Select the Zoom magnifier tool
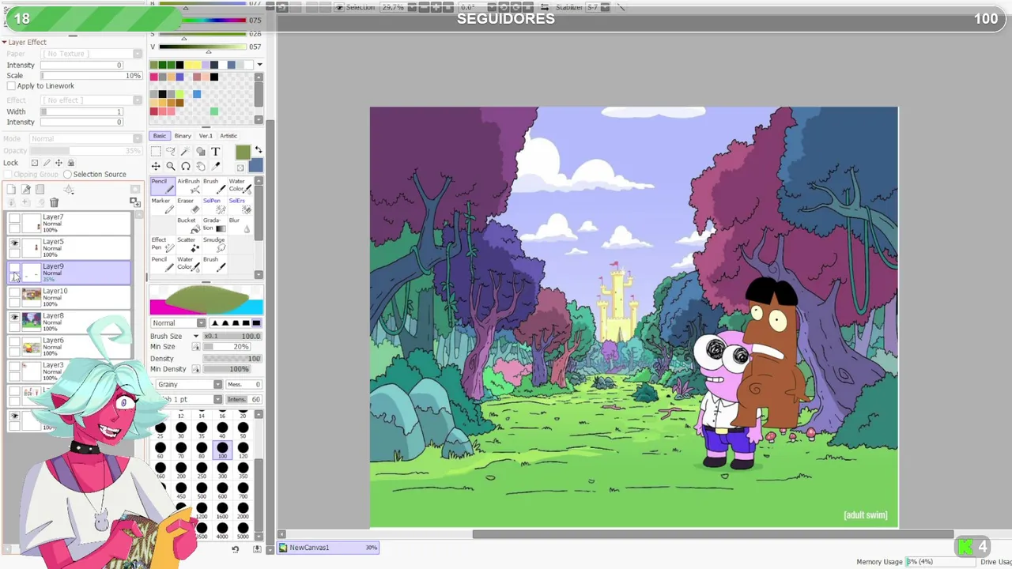 [x=171, y=166]
